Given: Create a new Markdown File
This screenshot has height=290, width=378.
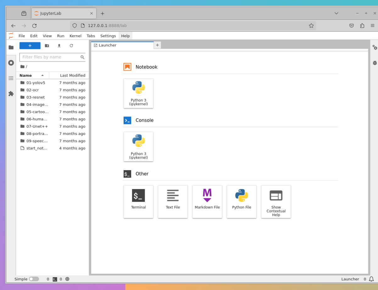Looking at the screenshot, I should pyautogui.click(x=207, y=202).
